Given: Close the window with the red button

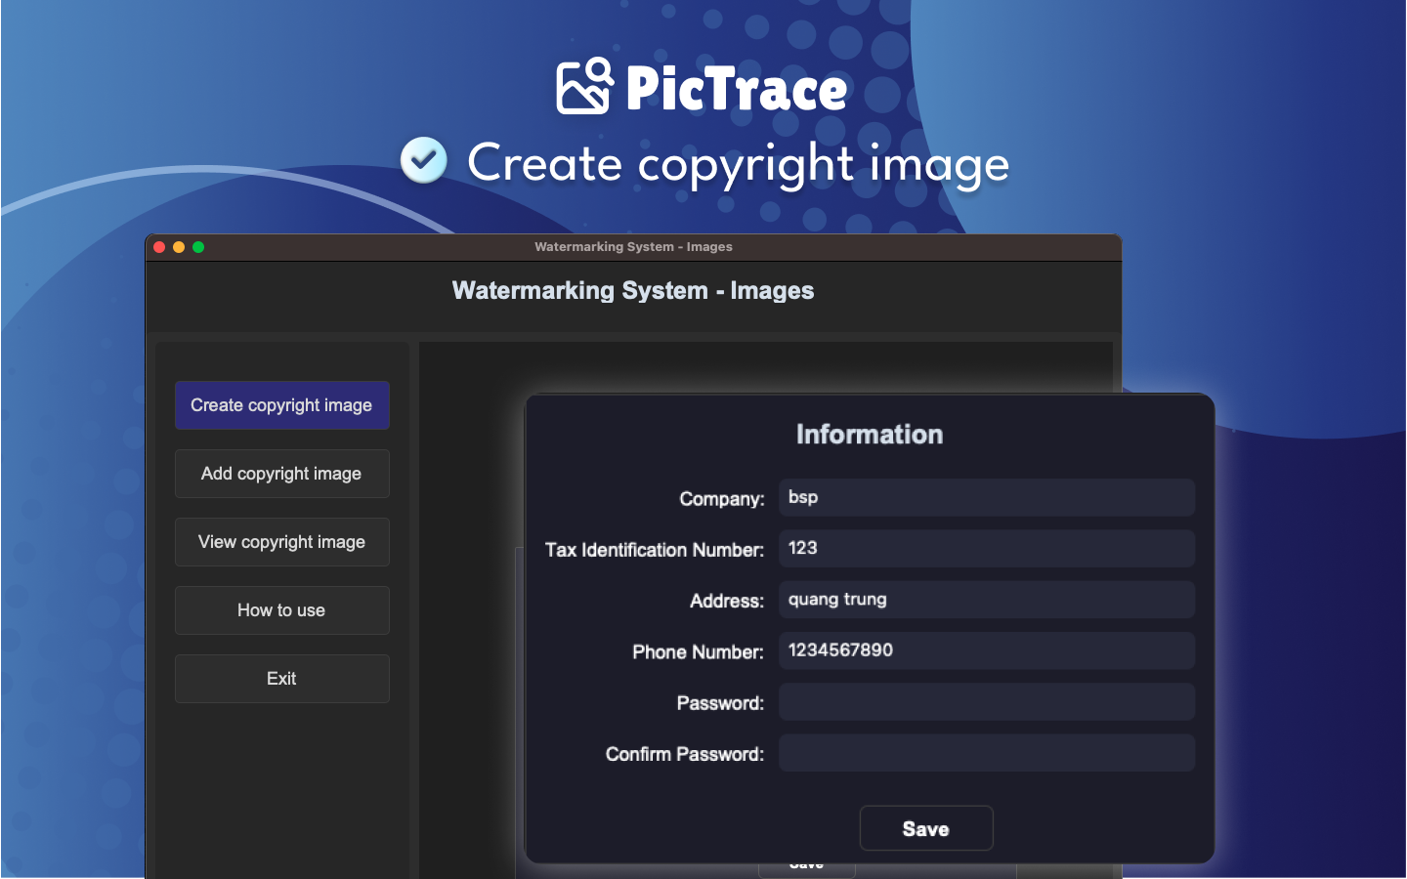Looking at the screenshot, I should pos(159,247).
